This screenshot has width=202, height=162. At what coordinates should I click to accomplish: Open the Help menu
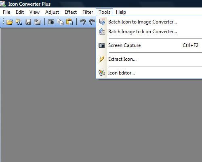pyautogui.click(x=121, y=12)
